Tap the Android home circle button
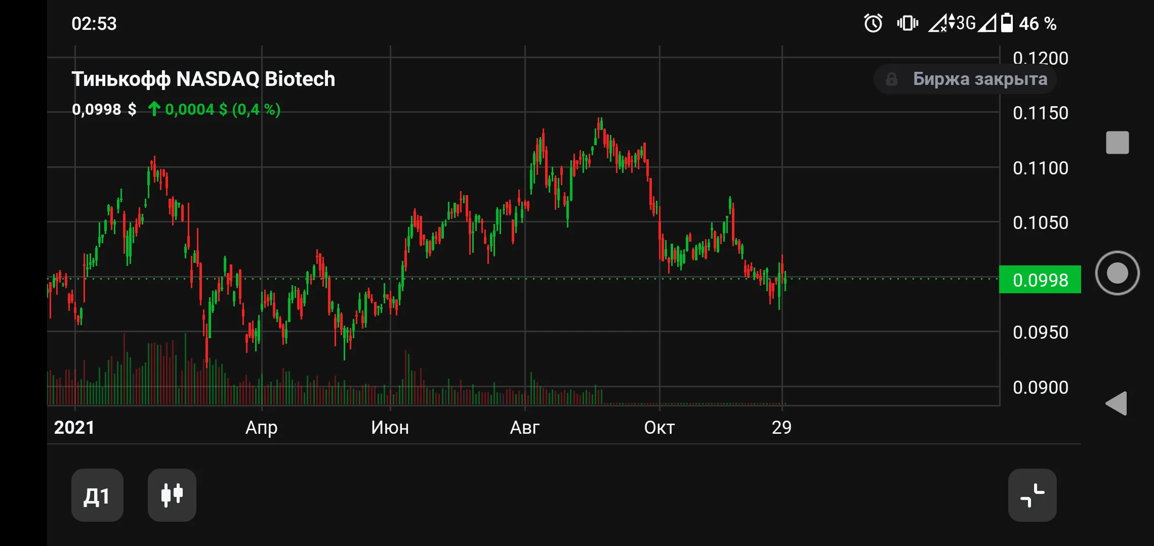 (1117, 273)
